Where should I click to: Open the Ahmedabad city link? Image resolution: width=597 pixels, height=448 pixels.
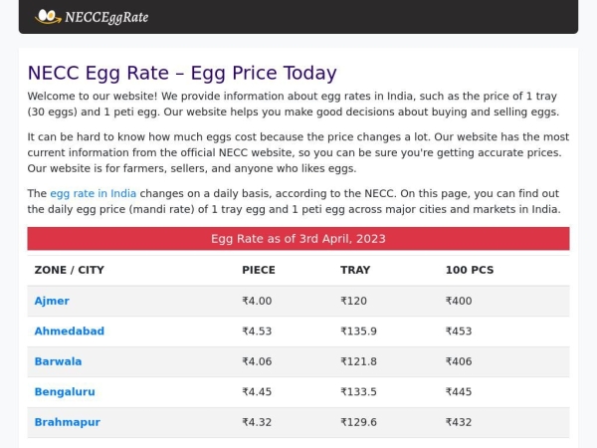click(69, 332)
